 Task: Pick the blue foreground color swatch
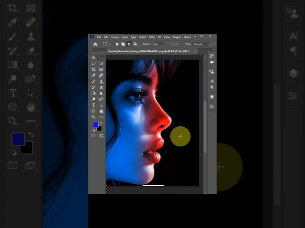click(x=95, y=124)
